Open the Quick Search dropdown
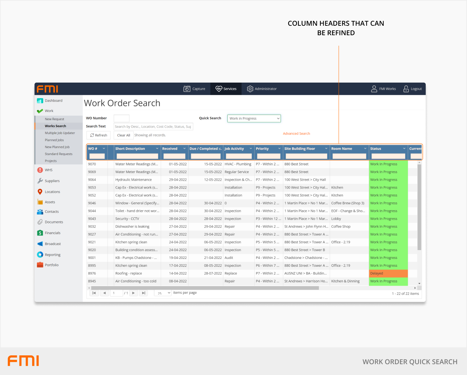467x375 pixels. coord(254,118)
